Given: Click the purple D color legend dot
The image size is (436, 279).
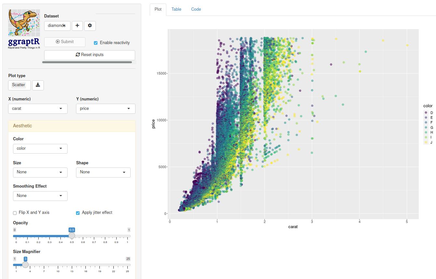Looking at the screenshot, I should pos(426,113).
